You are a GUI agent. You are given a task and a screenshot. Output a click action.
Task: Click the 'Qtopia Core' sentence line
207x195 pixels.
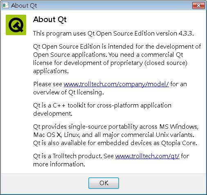[115, 143]
